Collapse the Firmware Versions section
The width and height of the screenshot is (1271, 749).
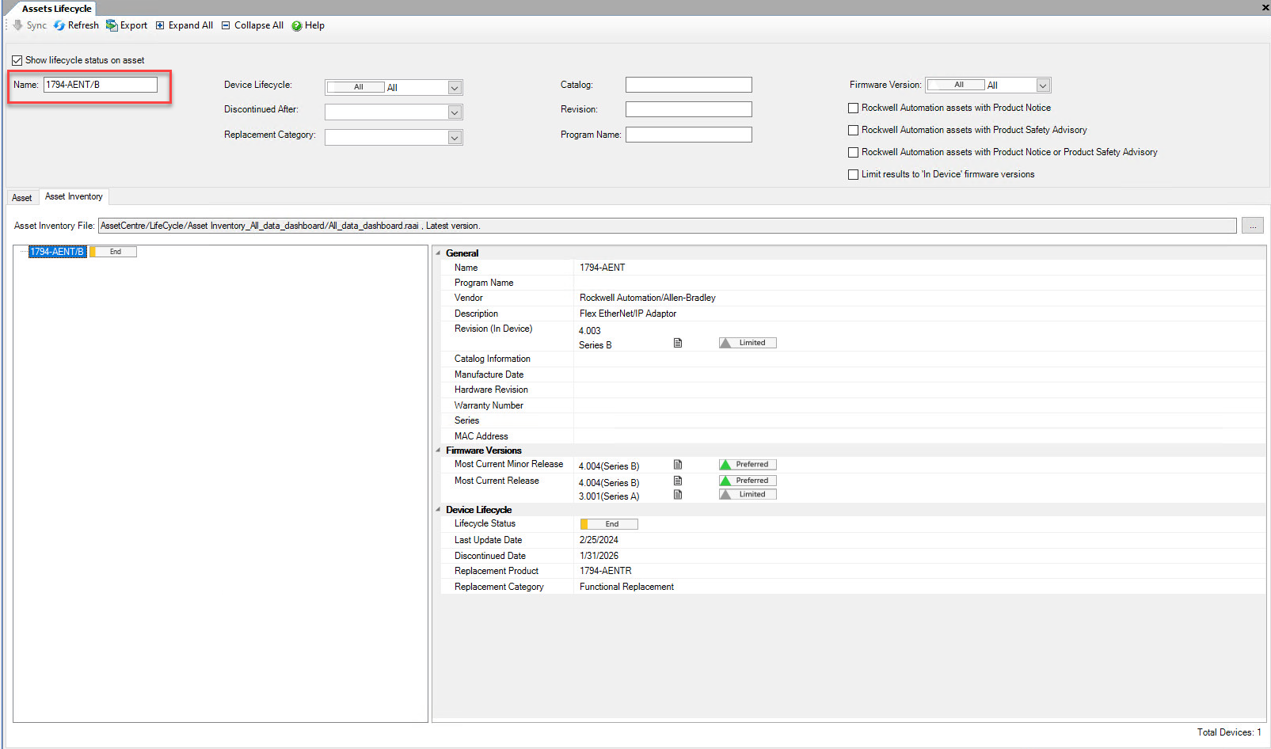pyautogui.click(x=438, y=451)
